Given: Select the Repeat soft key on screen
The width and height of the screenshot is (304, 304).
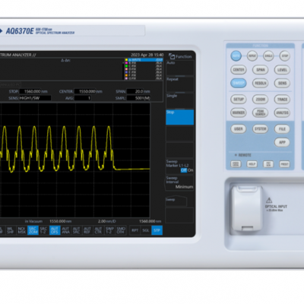Looking at the screenshot, I should pos(180,84).
